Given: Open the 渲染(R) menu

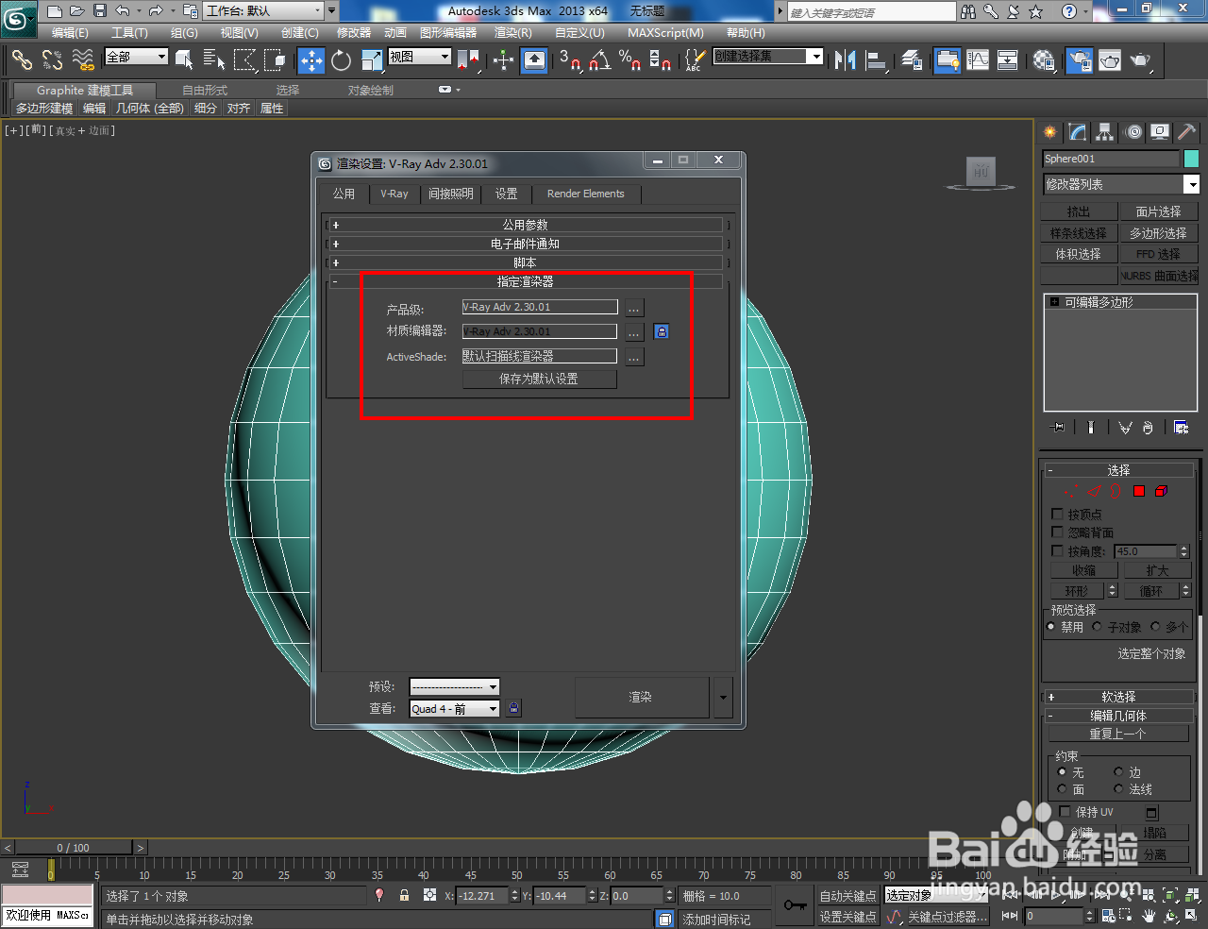Looking at the screenshot, I should 513,33.
